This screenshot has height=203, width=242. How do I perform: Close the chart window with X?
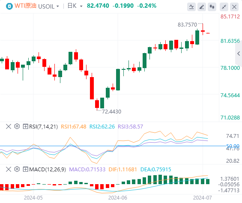coord(234,7)
